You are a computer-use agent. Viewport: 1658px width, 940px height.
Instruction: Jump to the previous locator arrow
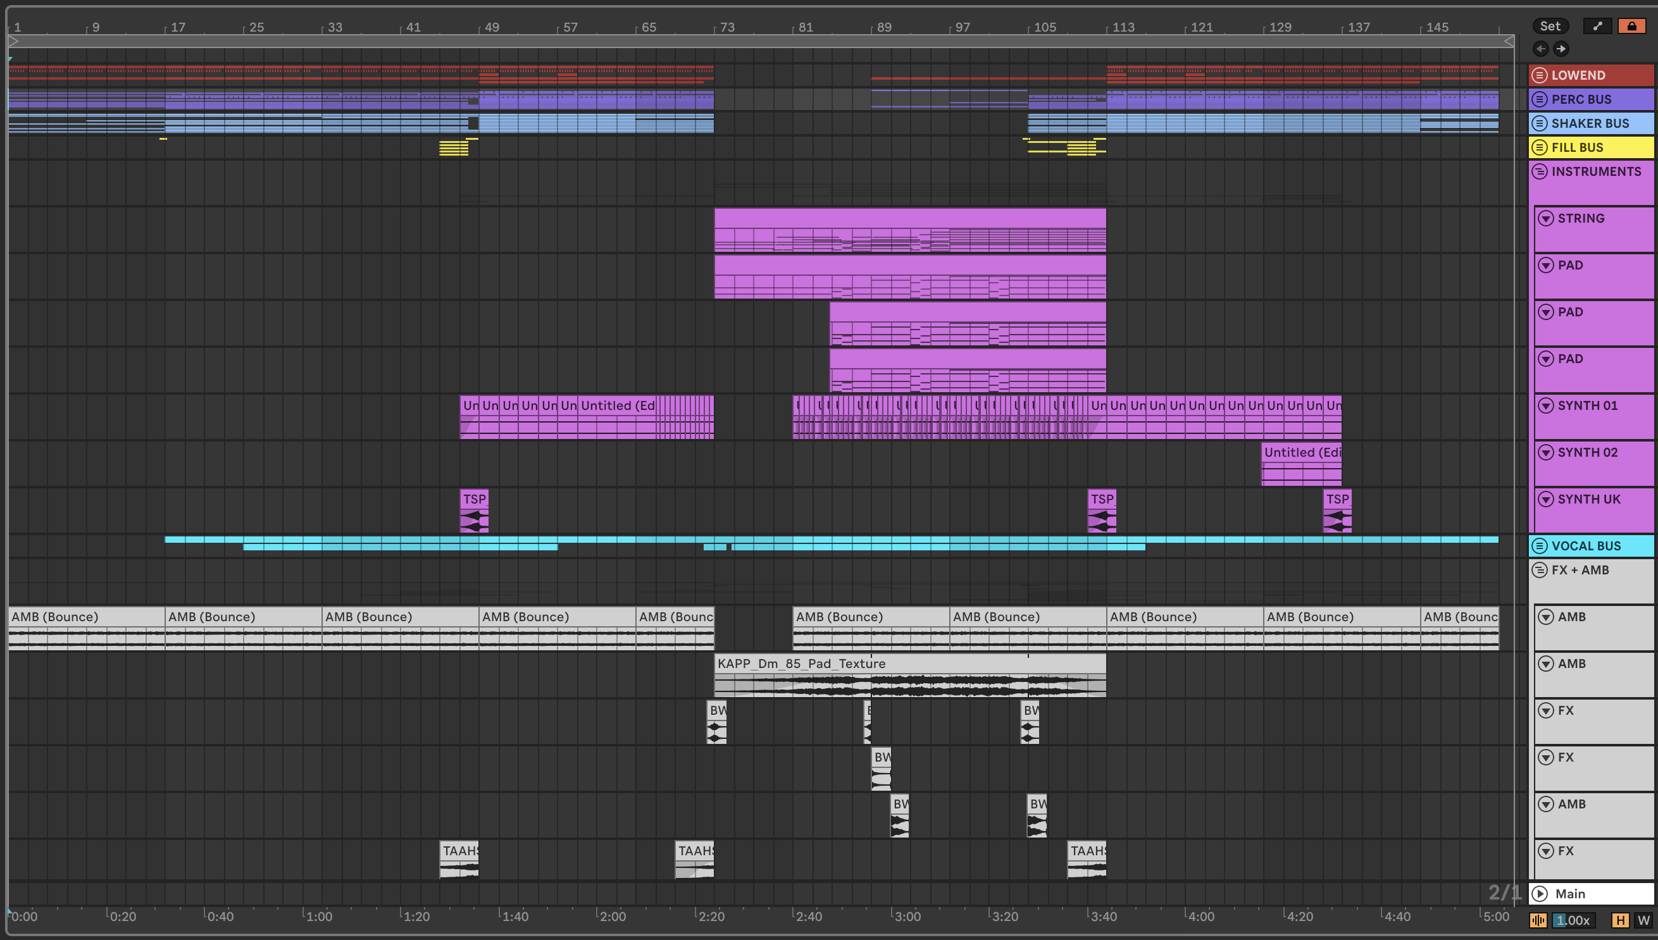click(1541, 49)
